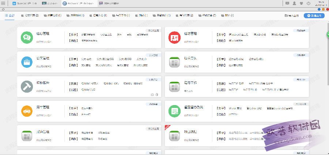The width and height of the screenshot is (329, 155).
Task: Switch to the fourth top tab with purple icon
Action: (x=109, y=3)
